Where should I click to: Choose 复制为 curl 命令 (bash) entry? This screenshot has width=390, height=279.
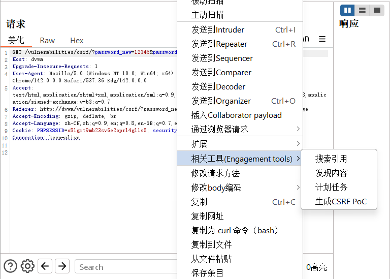(x=240, y=231)
